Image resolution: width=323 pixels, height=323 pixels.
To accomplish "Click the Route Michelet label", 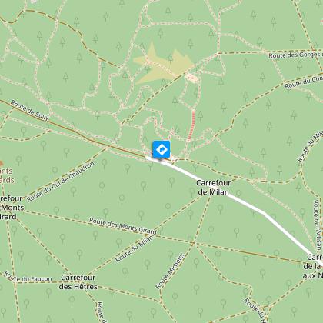I will 170,271.
